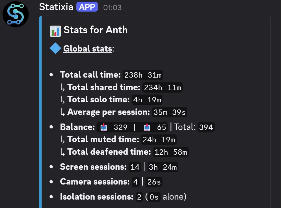Click the Statixia bot avatar
This screenshot has width=281, height=208.
(x=15, y=14)
